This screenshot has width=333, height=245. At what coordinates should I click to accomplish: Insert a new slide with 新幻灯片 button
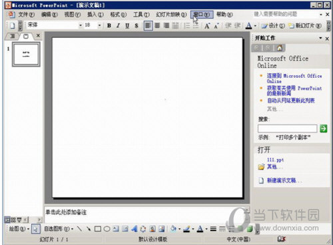click(305, 26)
